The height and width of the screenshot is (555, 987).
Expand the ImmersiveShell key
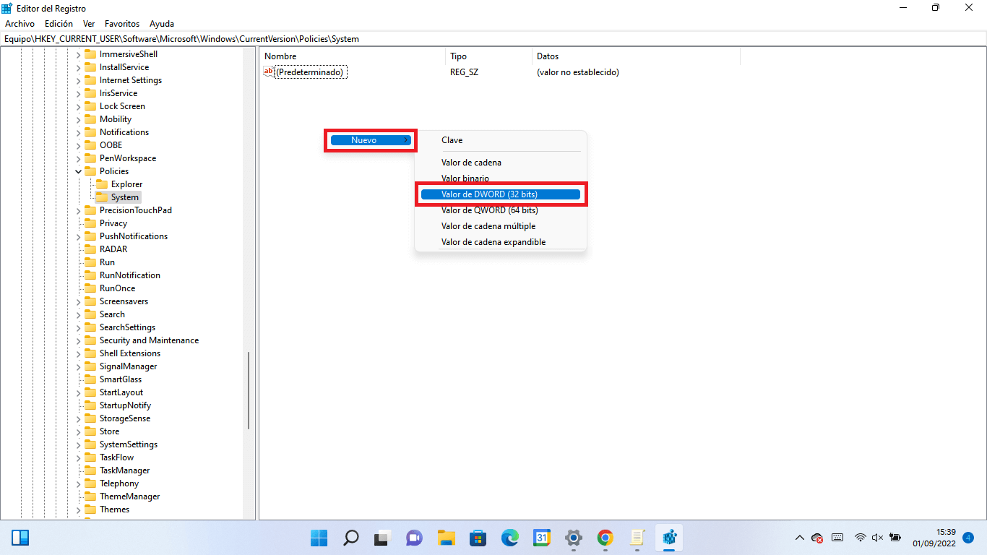pyautogui.click(x=79, y=54)
